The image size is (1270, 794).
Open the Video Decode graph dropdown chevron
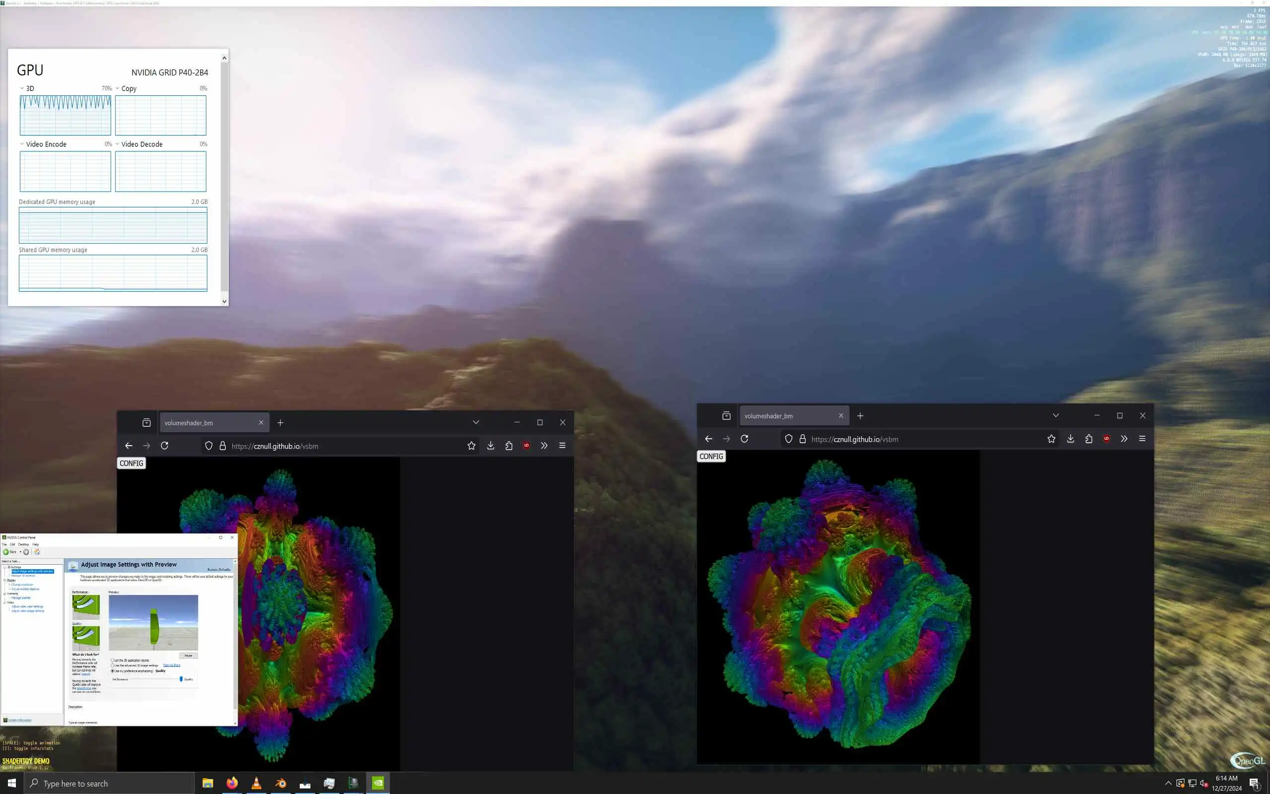117,144
